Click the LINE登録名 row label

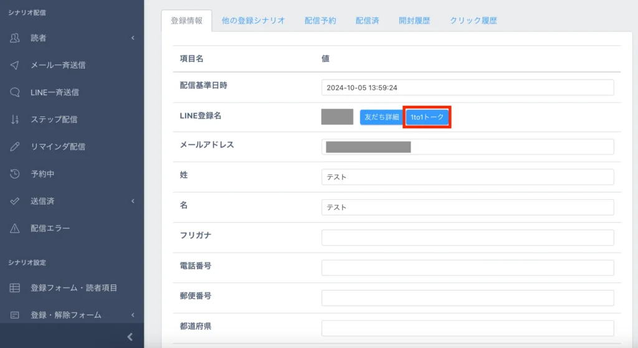(200, 116)
